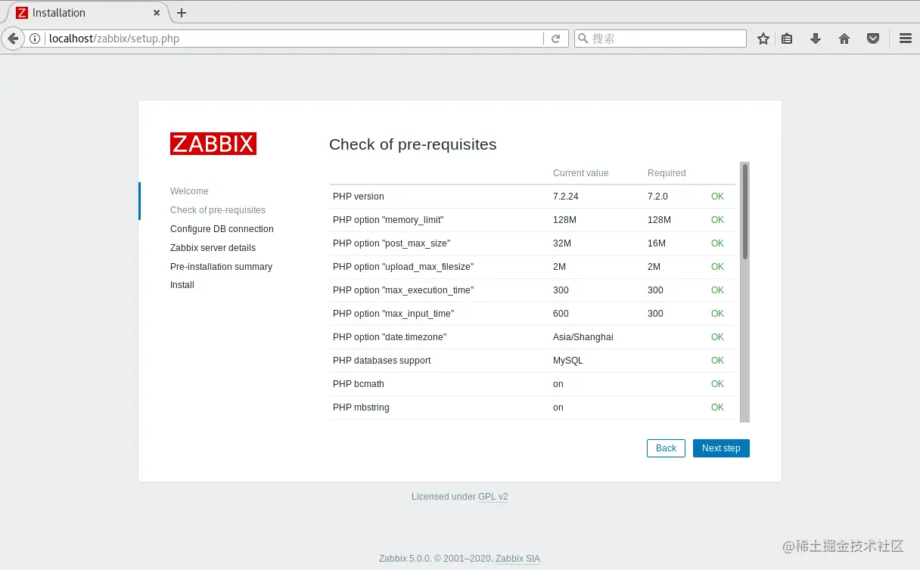Click the Next step button
920x570 pixels.
click(x=721, y=448)
